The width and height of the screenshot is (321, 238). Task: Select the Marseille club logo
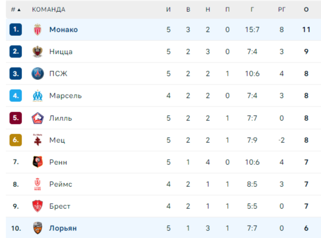tap(37, 96)
